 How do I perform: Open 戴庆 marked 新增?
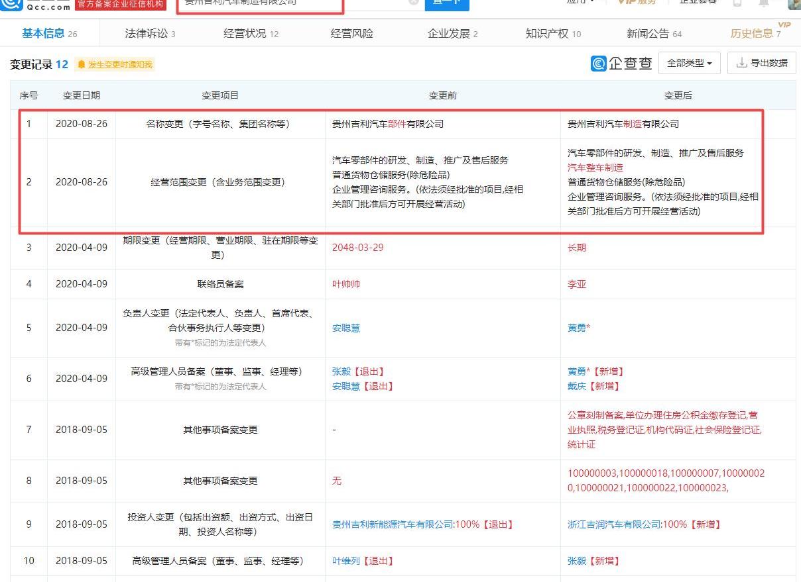pos(577,386)
